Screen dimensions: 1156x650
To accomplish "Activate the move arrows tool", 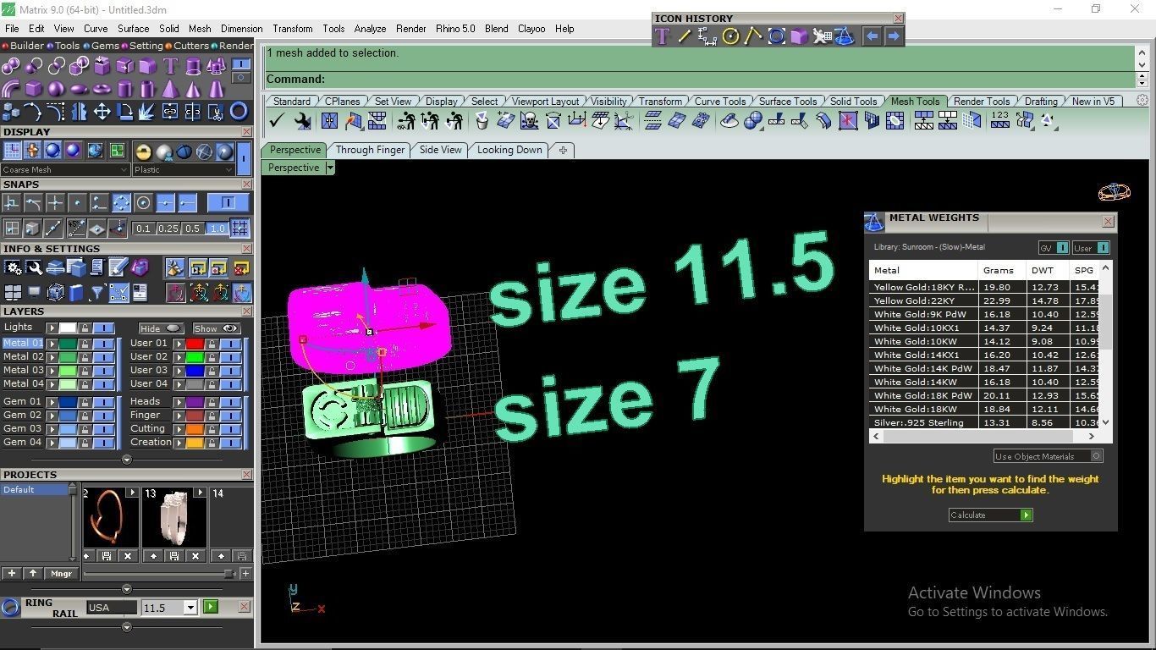I will (x=102, y=112).
